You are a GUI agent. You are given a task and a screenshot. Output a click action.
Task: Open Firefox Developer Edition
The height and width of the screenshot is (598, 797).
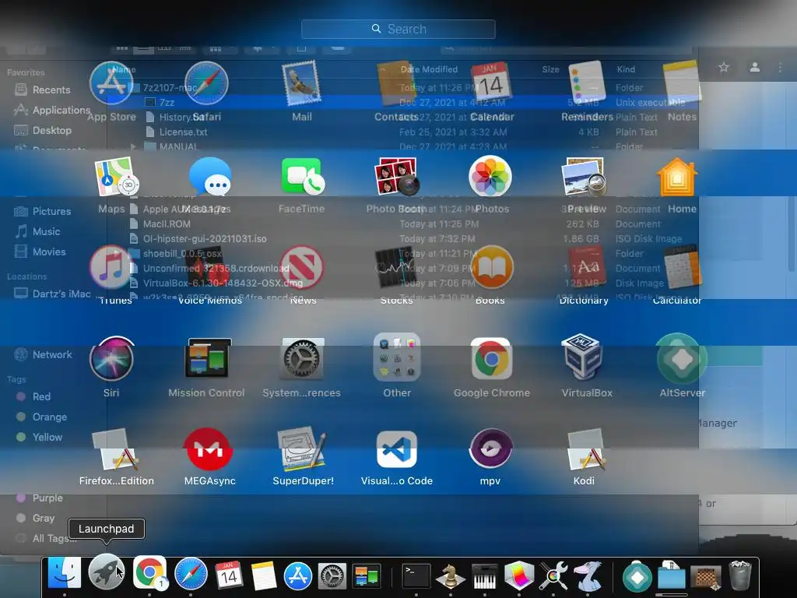(x=117, y=449)
